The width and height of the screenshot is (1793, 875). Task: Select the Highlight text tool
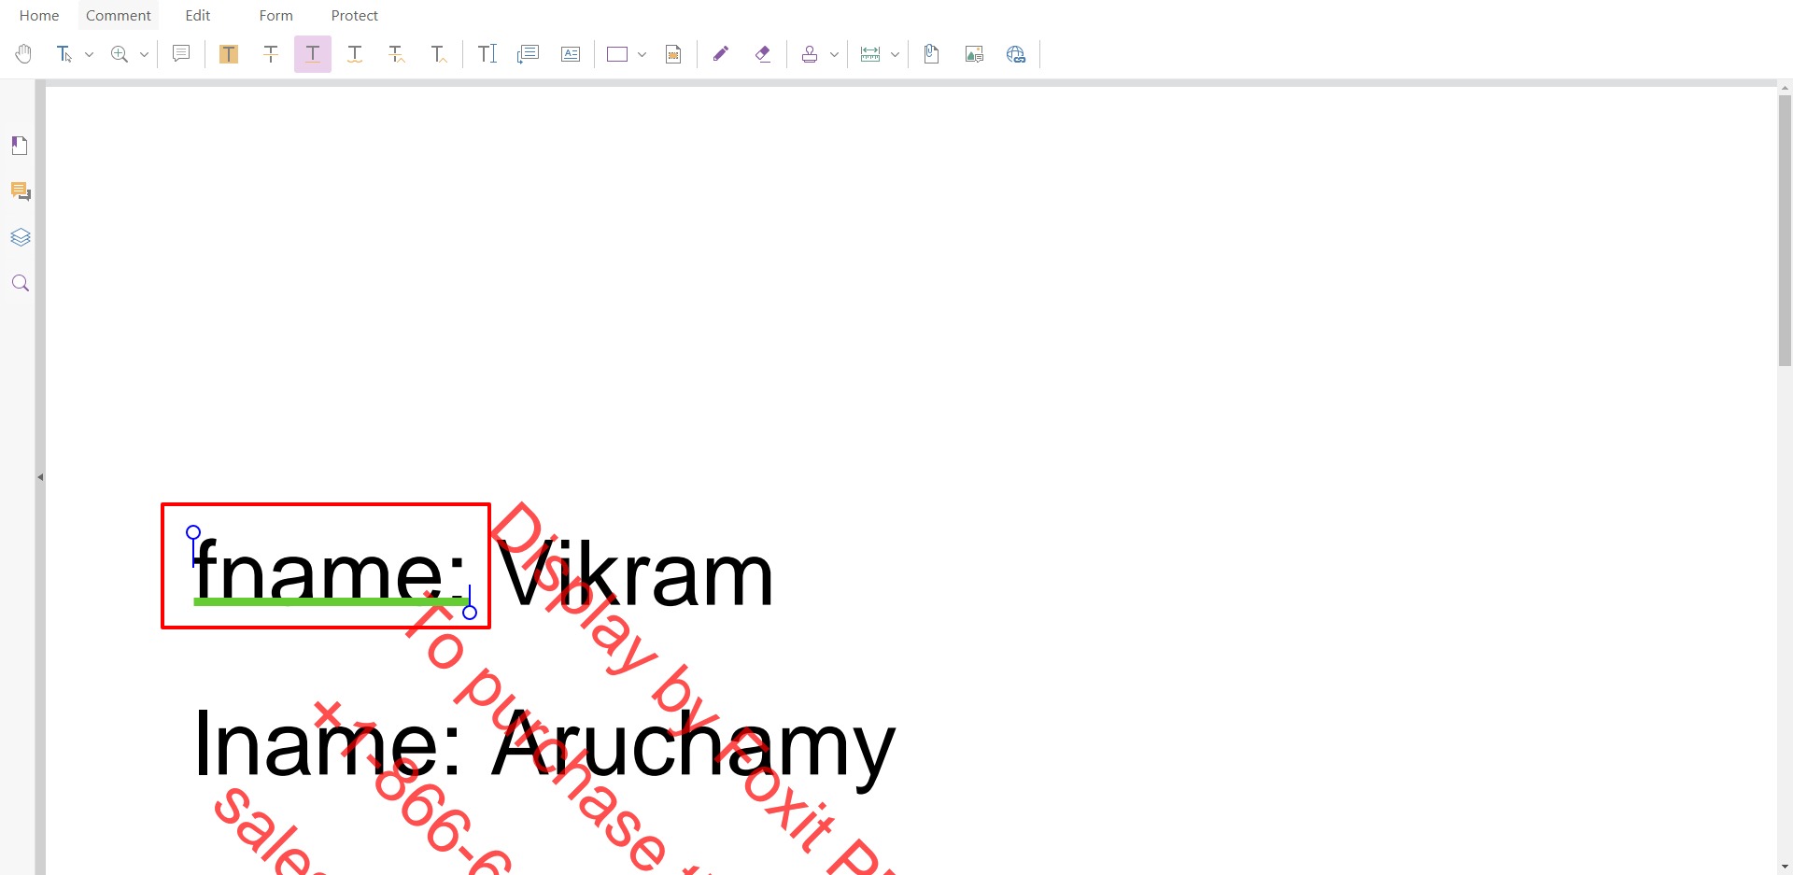coord(229,54)
